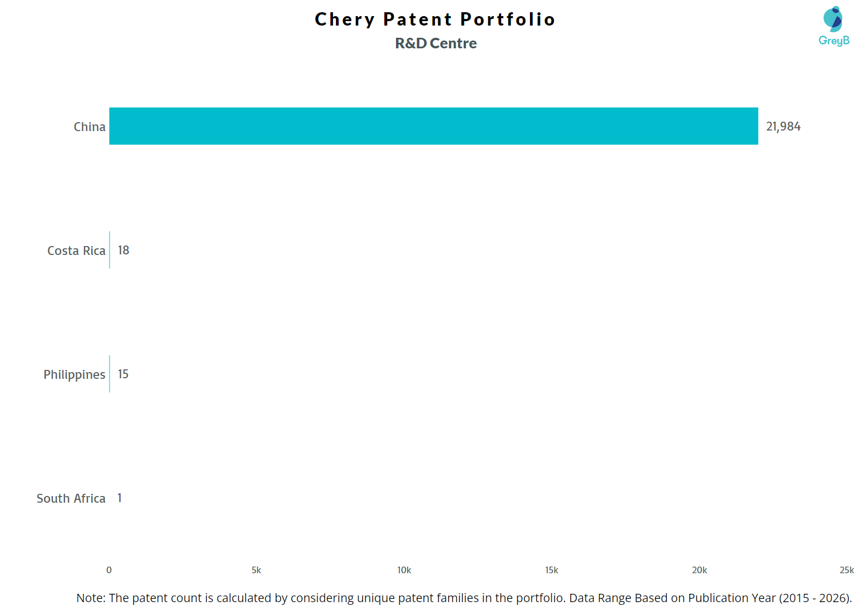Click the South Africa value 1
The height and width of the screenshot is (611, 862).
pos(120,498)
